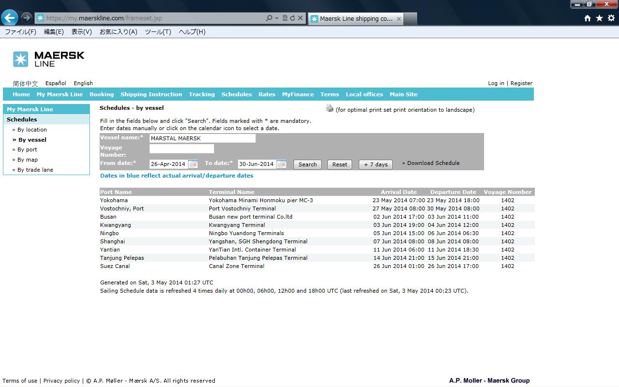
Task: Open the address bar dropdown arrow
Action: (x=277, y=18)
